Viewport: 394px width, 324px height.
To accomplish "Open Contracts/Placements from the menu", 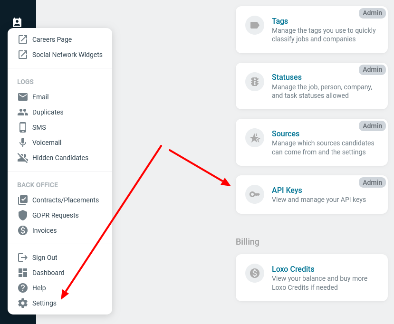I will click(65, 200).
